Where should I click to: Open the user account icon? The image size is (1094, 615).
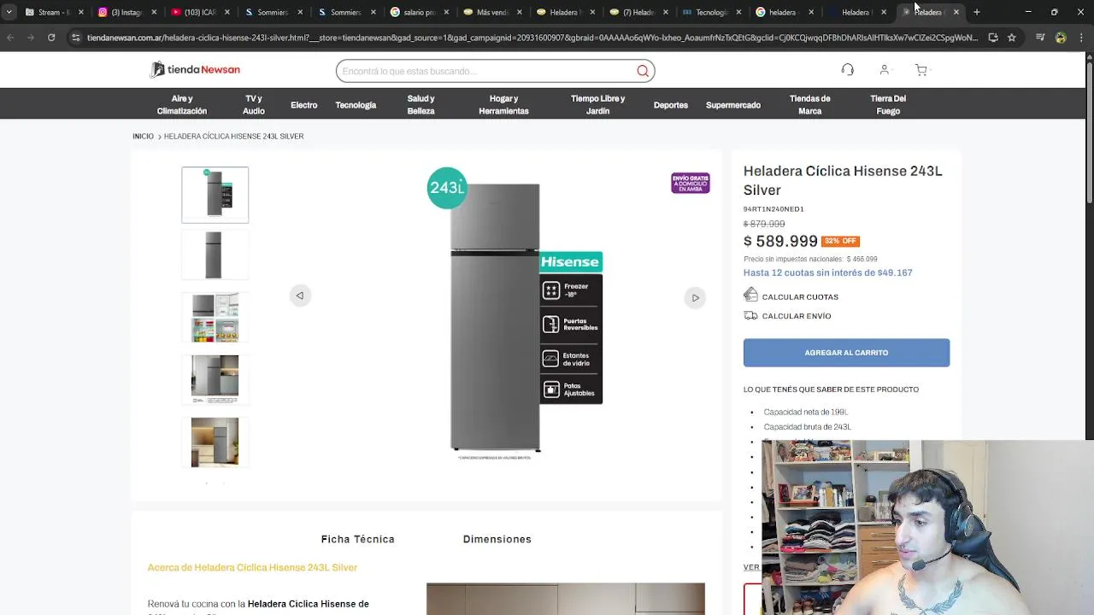click(x=884, y=70)
